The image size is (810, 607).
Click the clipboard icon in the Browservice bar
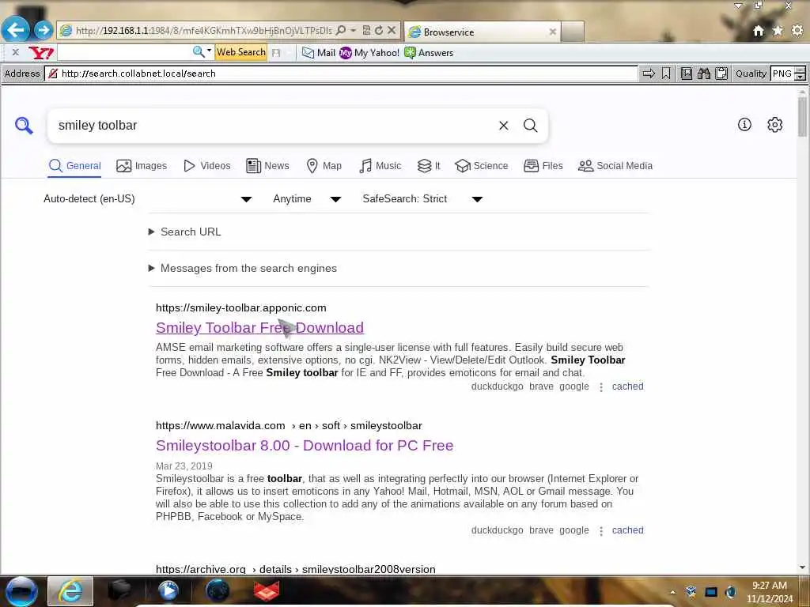pos(721,74)
